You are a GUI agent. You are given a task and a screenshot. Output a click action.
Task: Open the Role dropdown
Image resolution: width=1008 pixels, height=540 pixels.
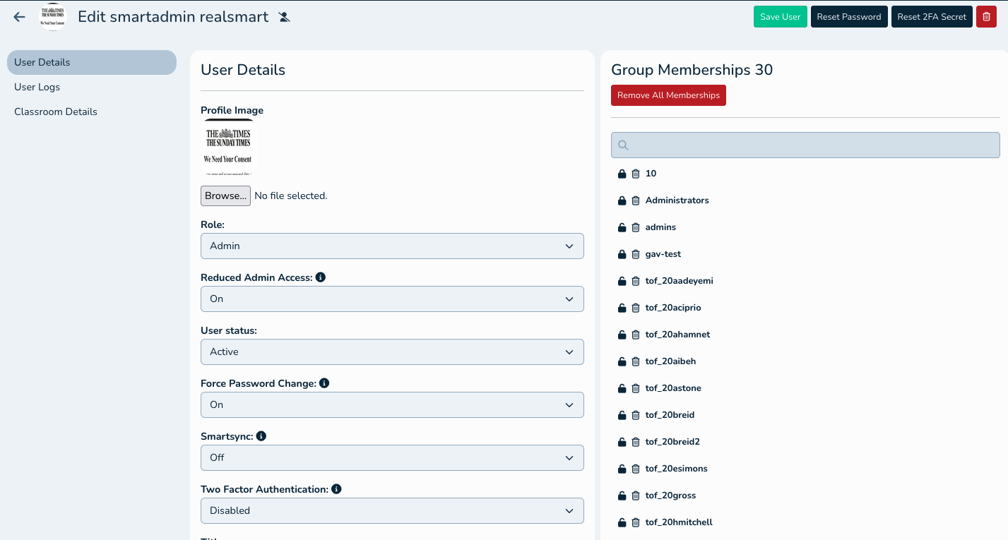coord(392,246)
